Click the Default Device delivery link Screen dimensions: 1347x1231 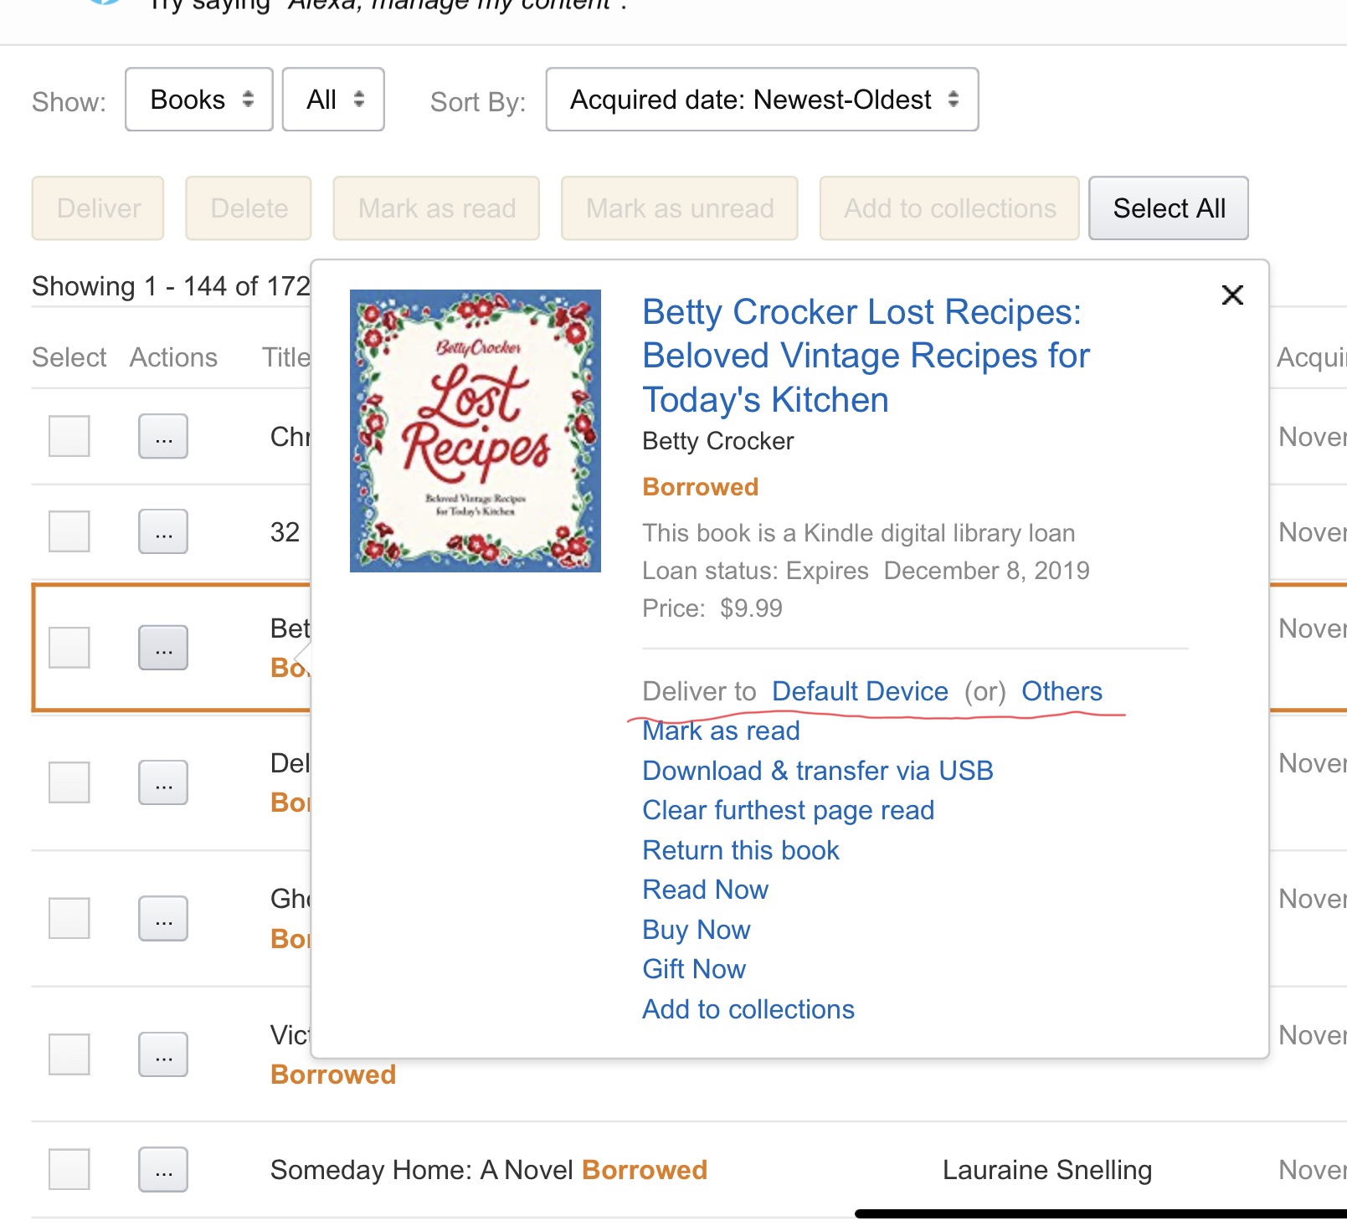860,691
